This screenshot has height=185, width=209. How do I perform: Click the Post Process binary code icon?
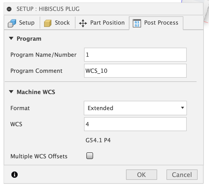point(137,23)
